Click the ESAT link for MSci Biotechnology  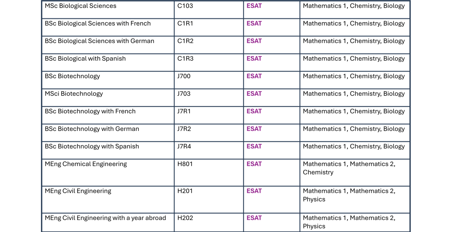254,94
